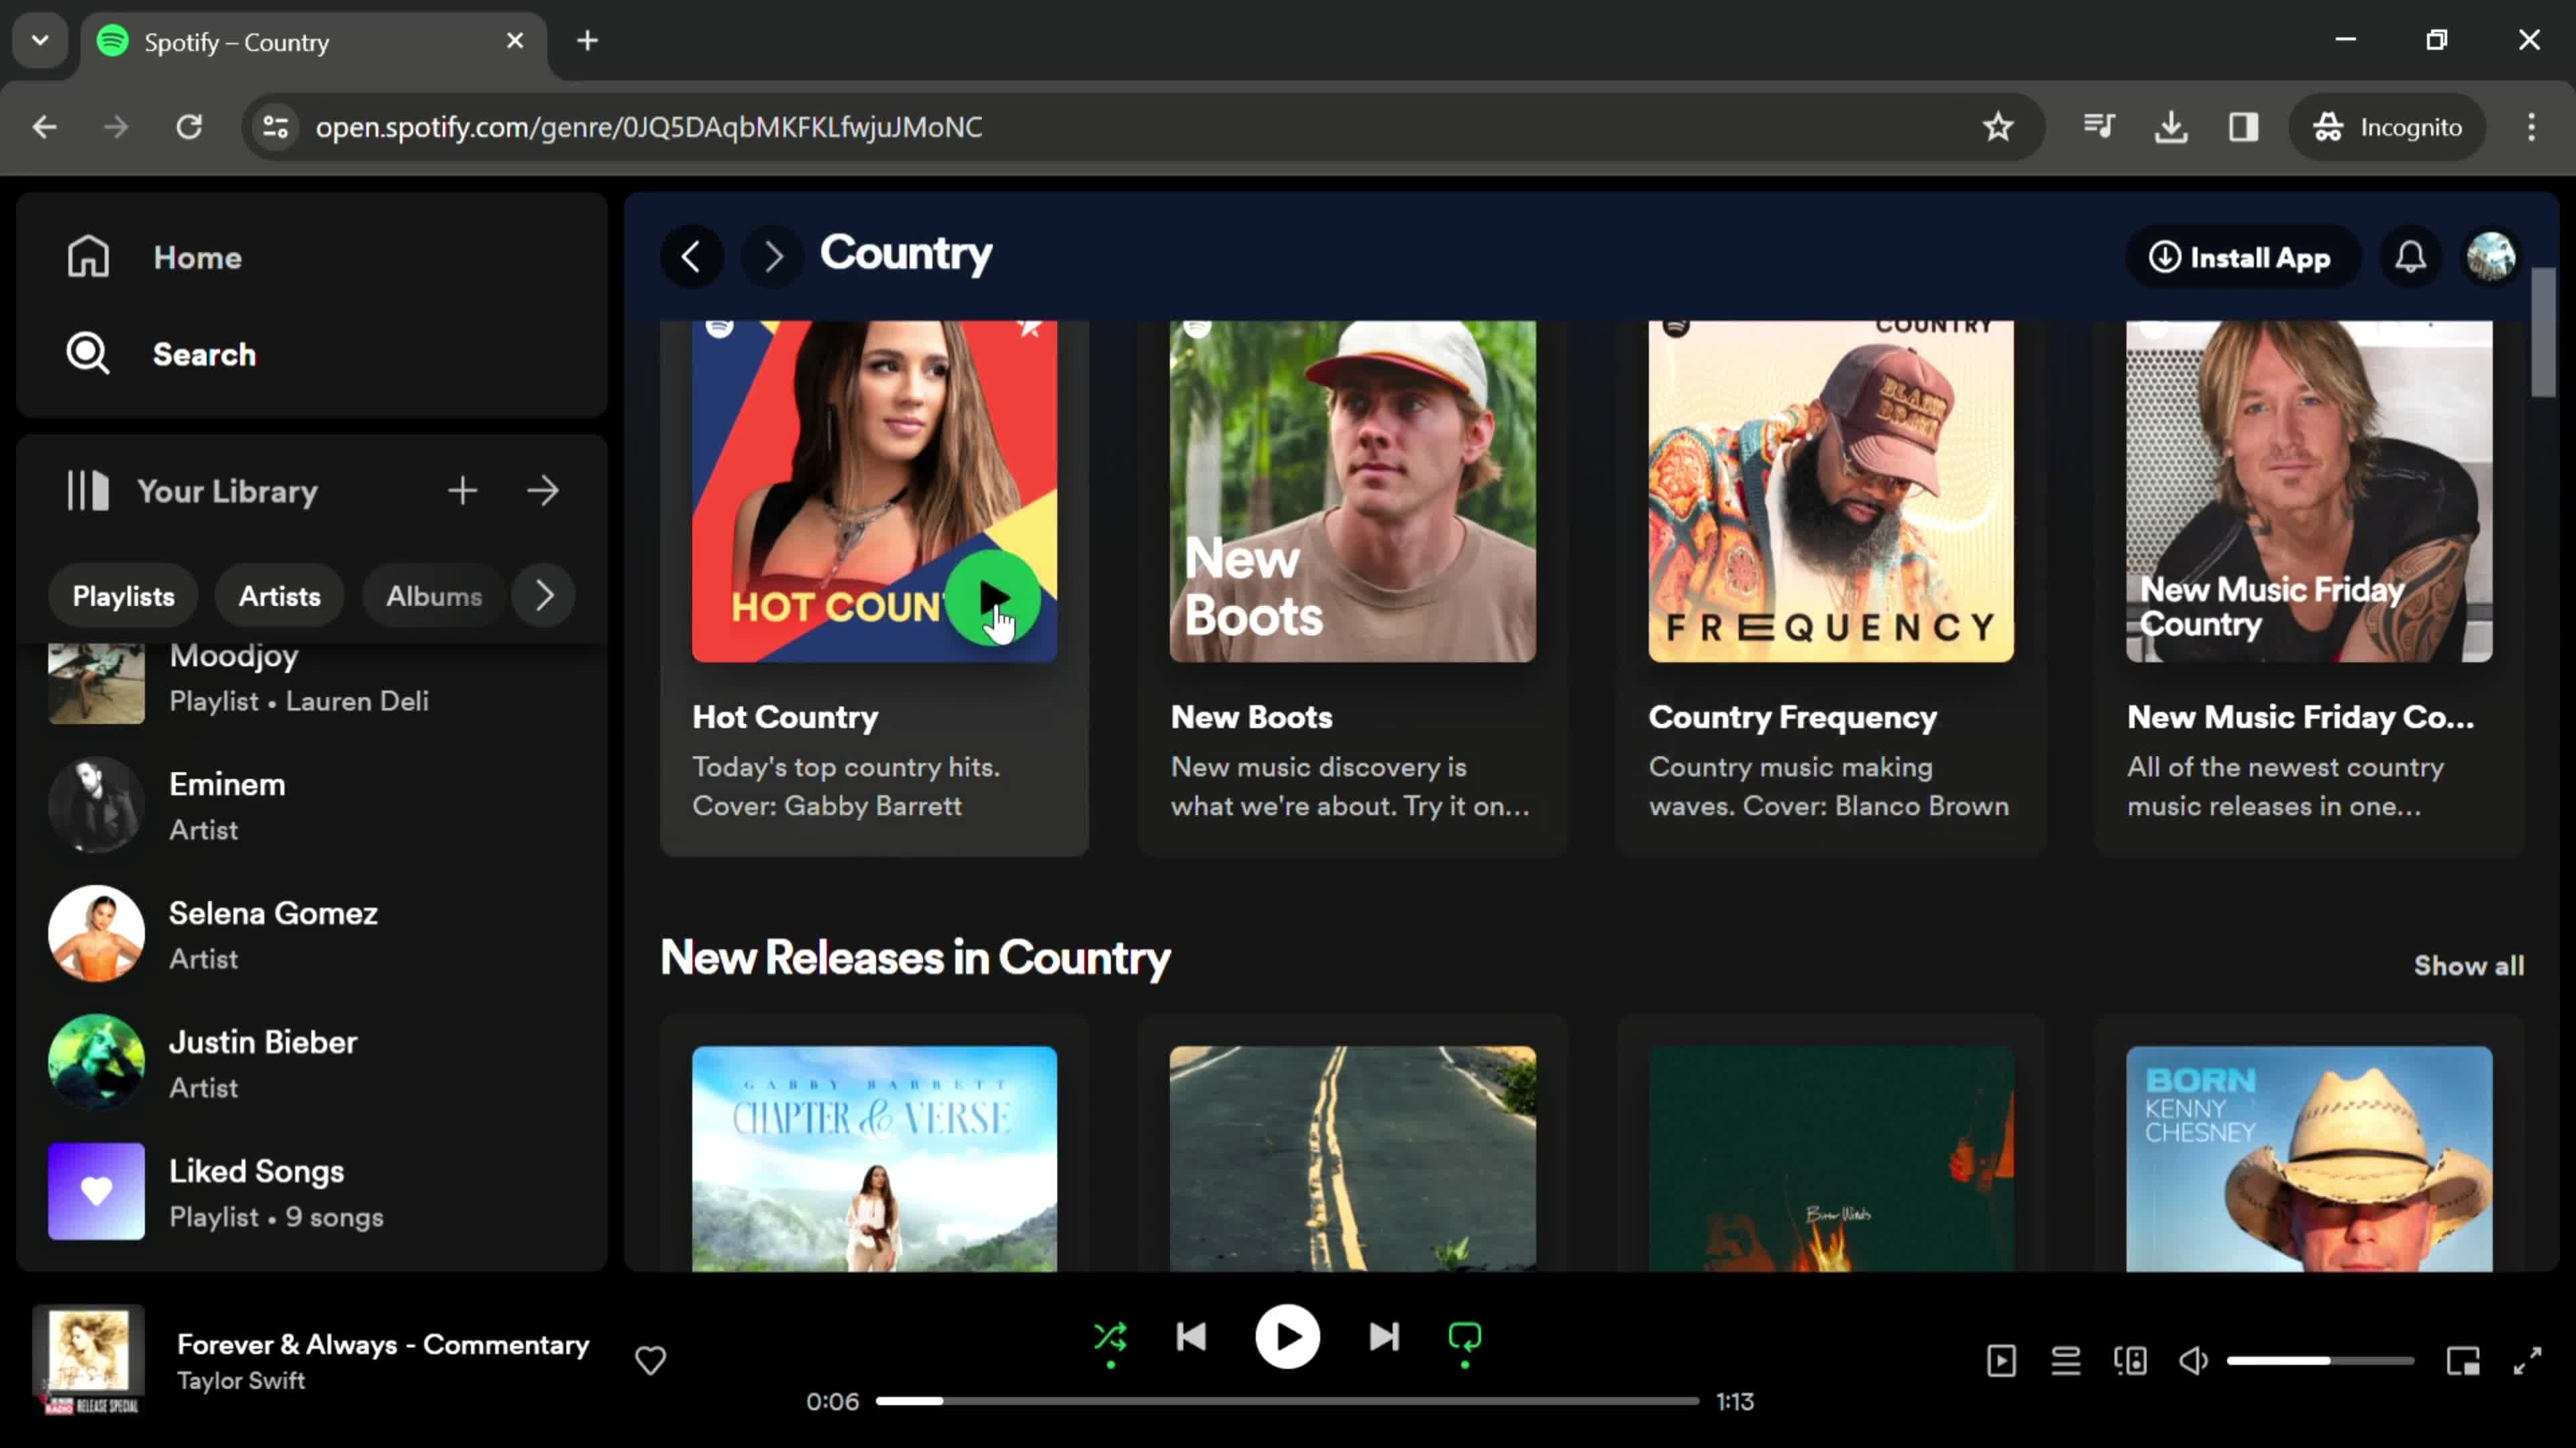Open Selena Gomez artist in library
Viewport: 2576px width, 1448px height.
(x=312, y=933)
